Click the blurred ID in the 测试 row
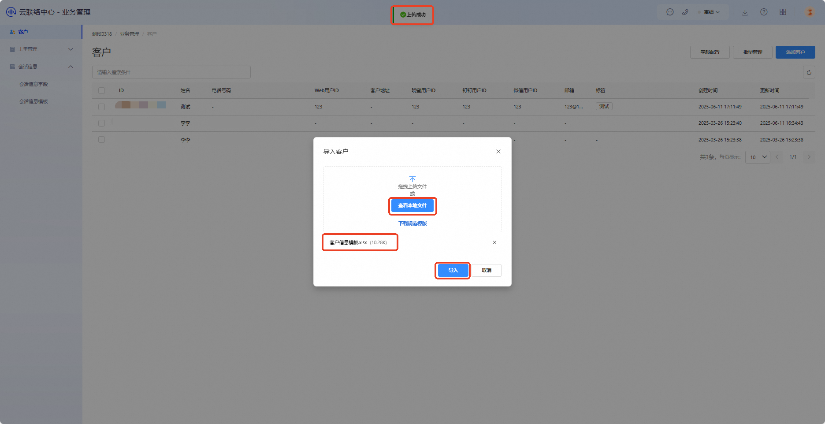Viewport: 825px width, 424px height. click(140, 105)
